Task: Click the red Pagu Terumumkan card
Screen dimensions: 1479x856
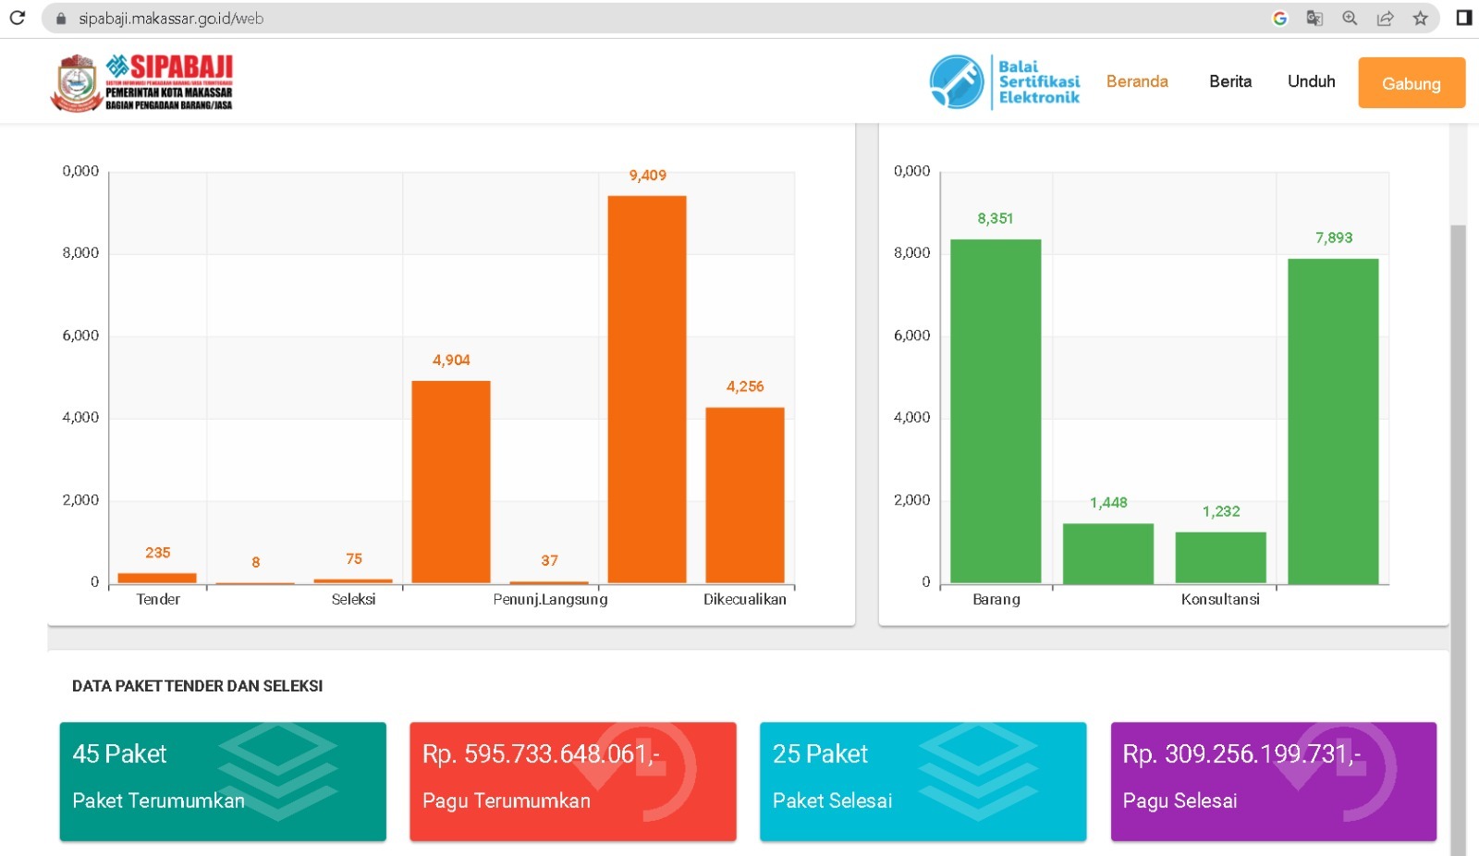Action: [573, 781]
